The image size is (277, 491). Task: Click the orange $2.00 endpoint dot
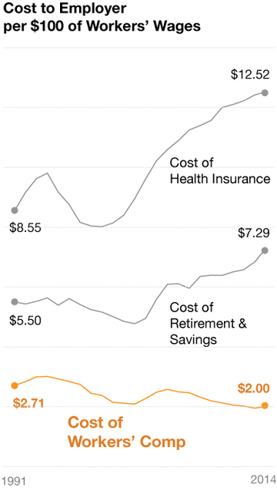click(x=265, y=405)
